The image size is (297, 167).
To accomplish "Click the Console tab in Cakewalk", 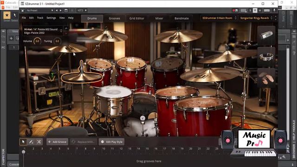I will tap(14, 164).
